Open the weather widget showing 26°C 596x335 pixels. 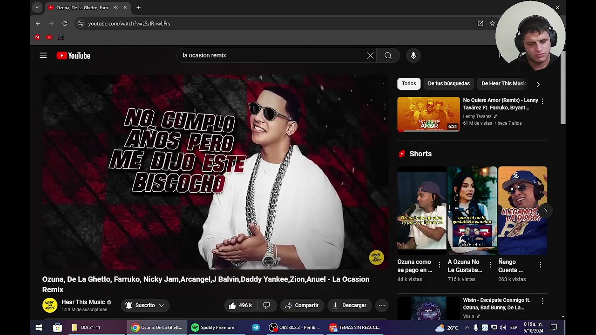point(446,328)
